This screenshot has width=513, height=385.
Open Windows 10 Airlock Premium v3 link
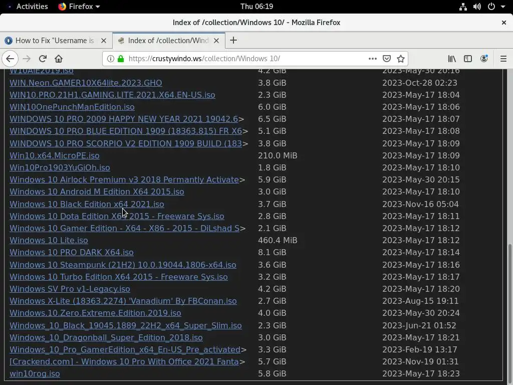124,180
